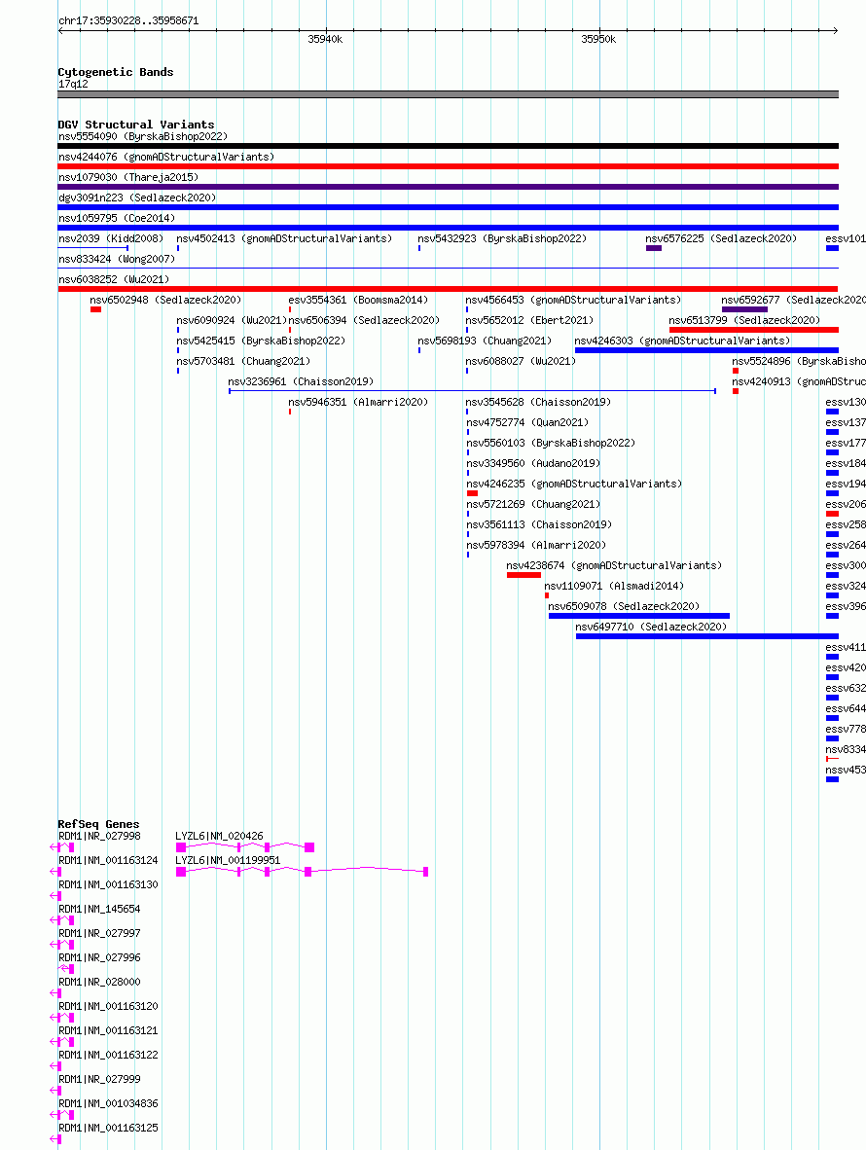The height and width of the screenshot is (1150, 866).
Task: Select the thin nsv3236961 variant span line
Action: click(472, 391)
